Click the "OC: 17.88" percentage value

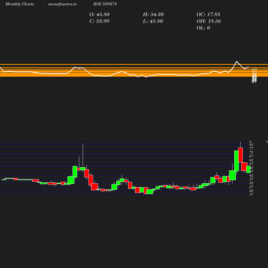tap(209, 14)
